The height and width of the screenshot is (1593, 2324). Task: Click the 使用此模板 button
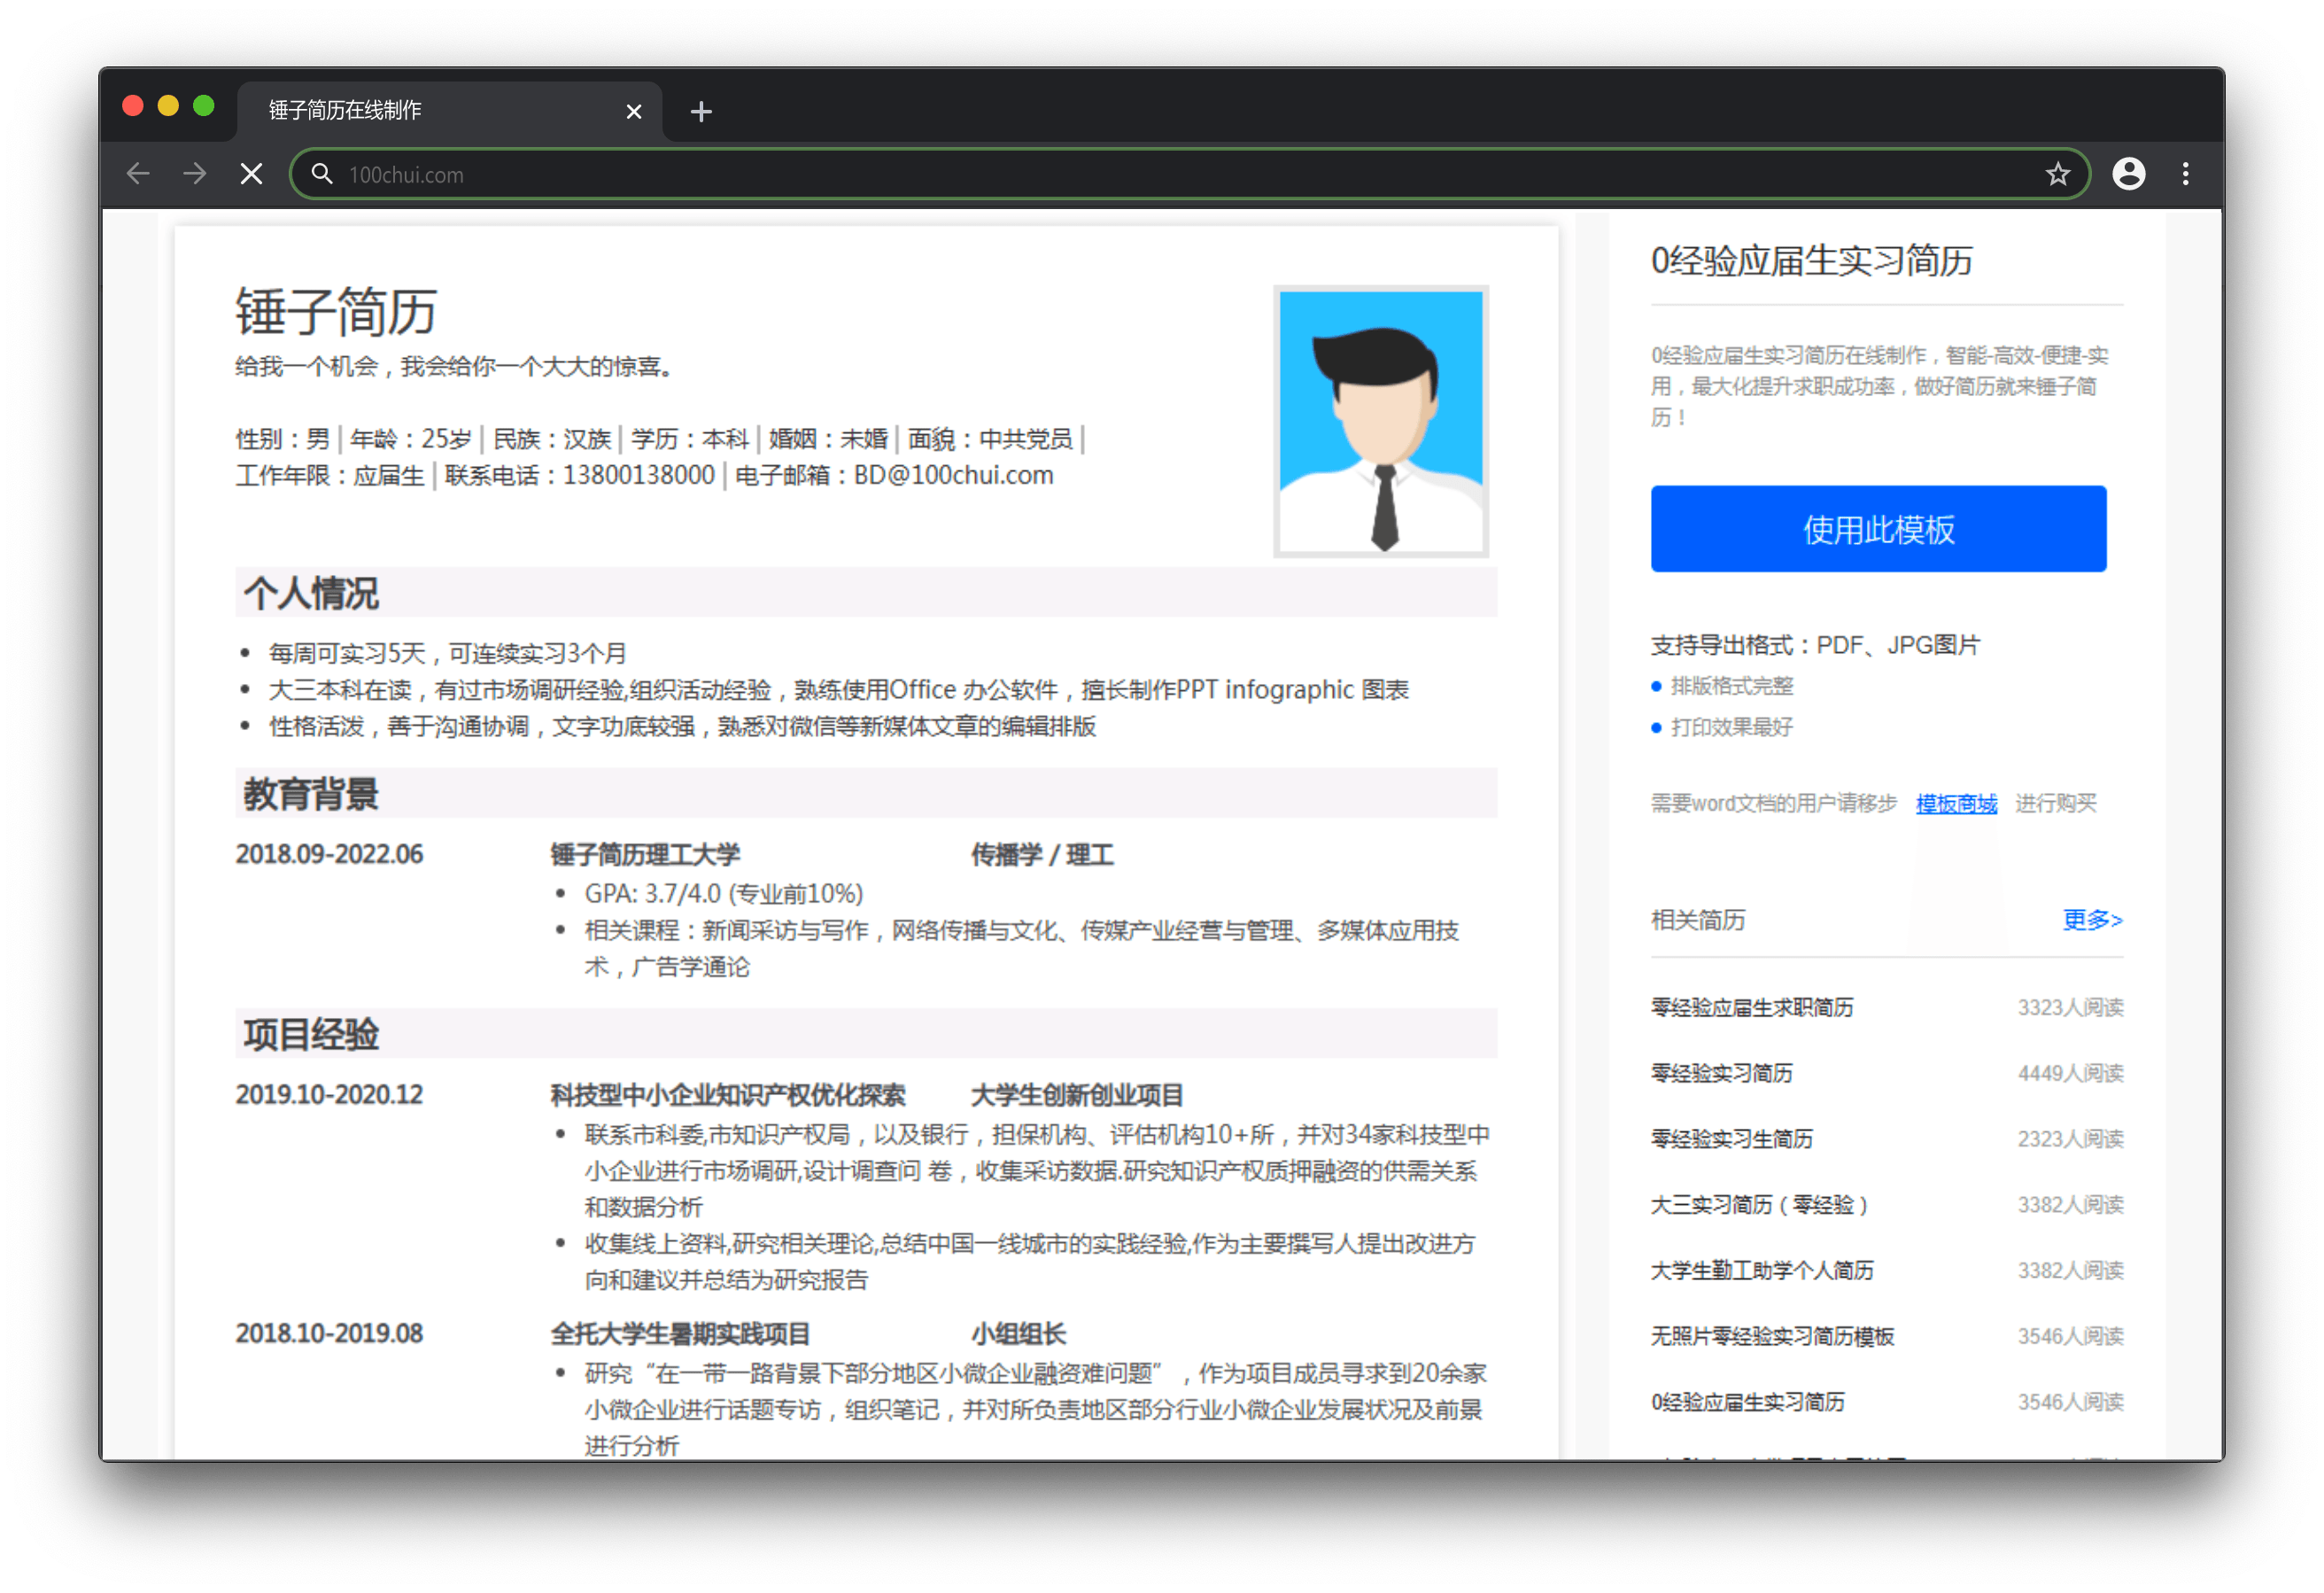(1878, 529)
